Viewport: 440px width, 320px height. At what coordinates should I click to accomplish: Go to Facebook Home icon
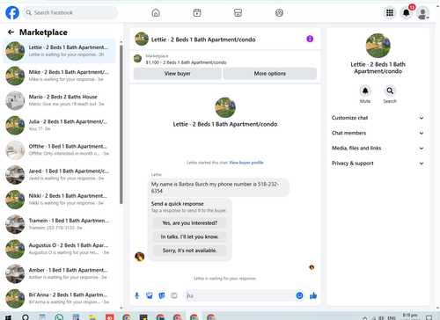point(156,13)
